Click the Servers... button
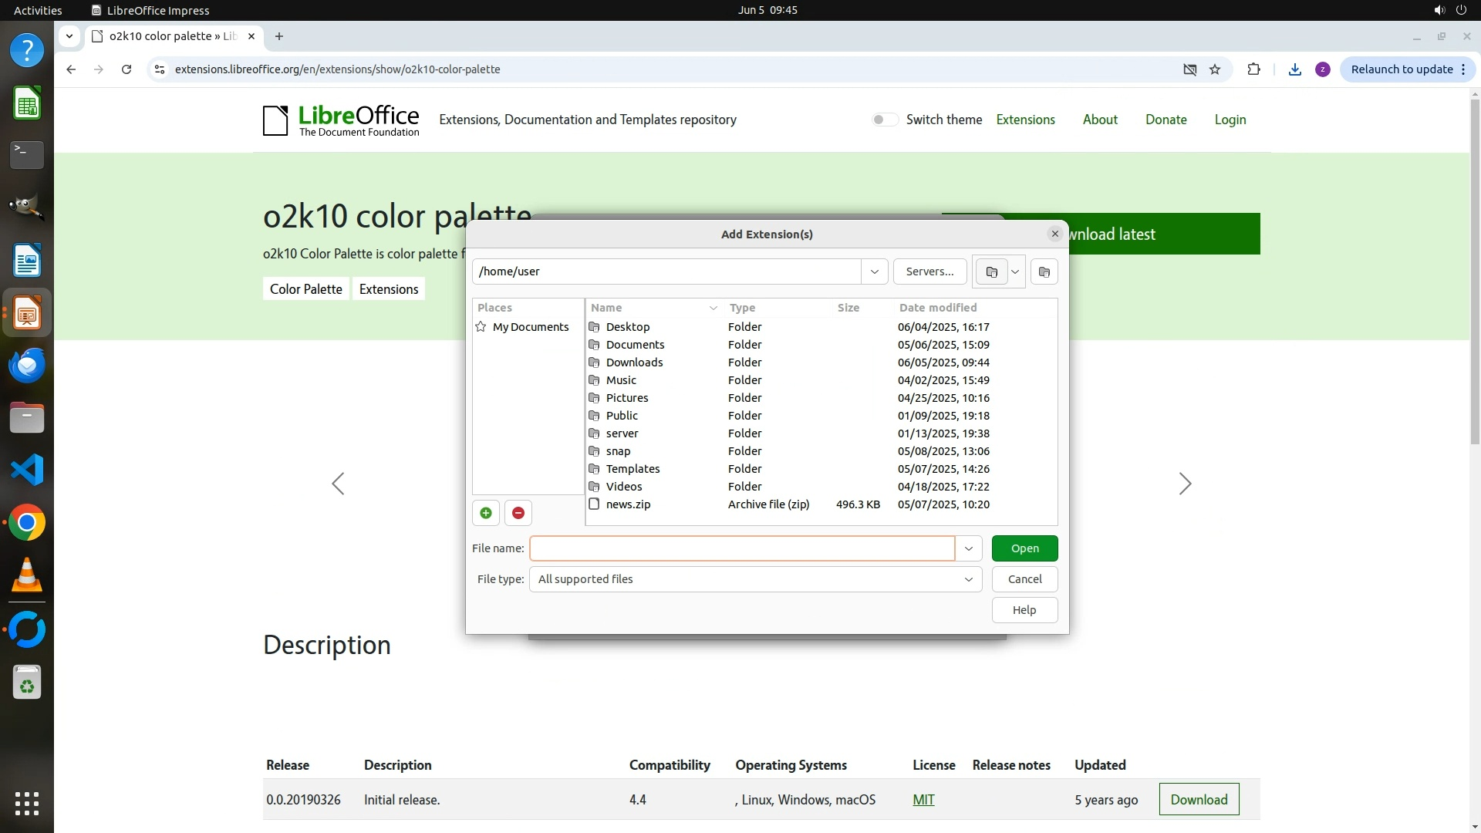Screen dimensions: 1481x833 pyautogui.click(x=929, y=271)
